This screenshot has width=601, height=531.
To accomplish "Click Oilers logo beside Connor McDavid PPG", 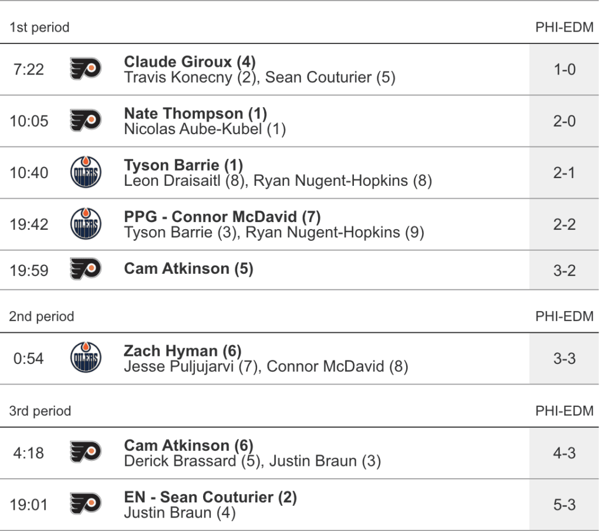I will point(85,224).
